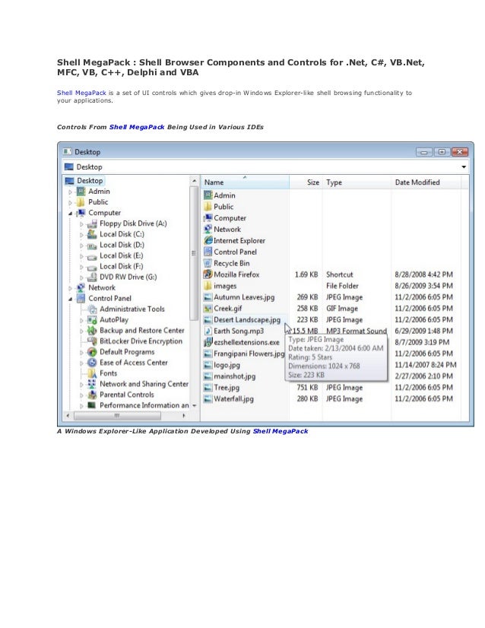This screenshot has width=485, height=628.
Task: Click the tree's horizontal scroll right arrow
Action: pos(184,416)
